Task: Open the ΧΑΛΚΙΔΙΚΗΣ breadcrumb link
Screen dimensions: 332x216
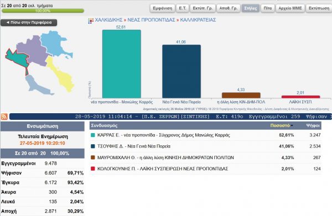Action: (108, 20)
